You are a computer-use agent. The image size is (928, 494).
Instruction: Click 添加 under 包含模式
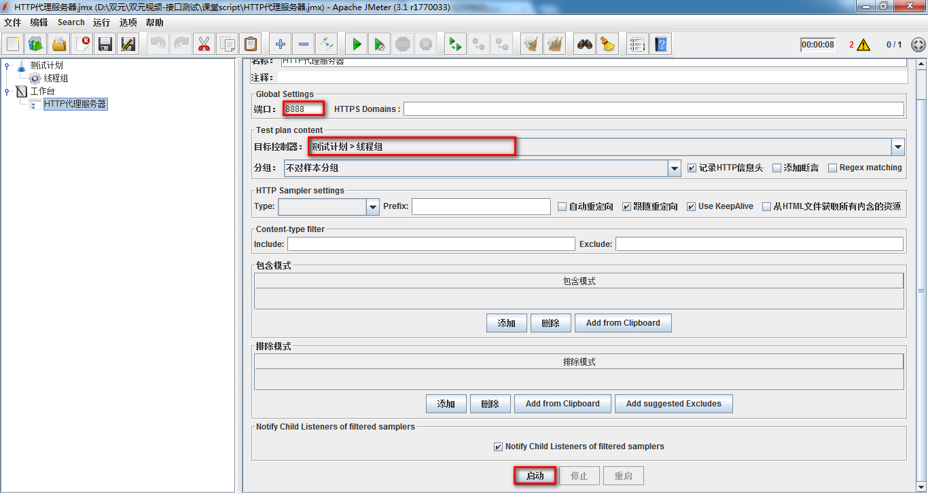(x=507, y=323)
